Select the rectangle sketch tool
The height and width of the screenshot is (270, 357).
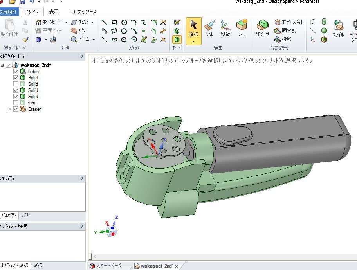[114, 22]
